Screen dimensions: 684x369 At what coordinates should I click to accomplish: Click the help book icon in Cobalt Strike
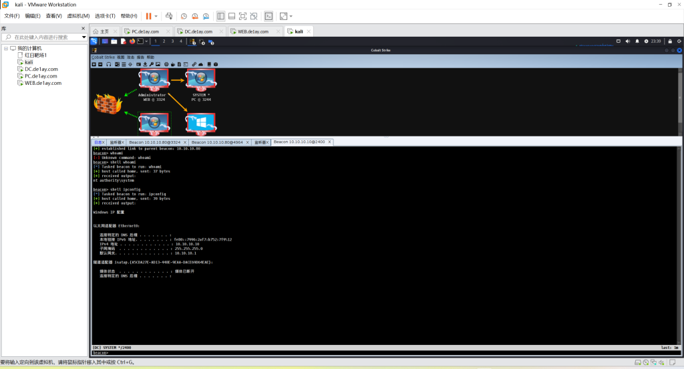(x=209, y=64)
